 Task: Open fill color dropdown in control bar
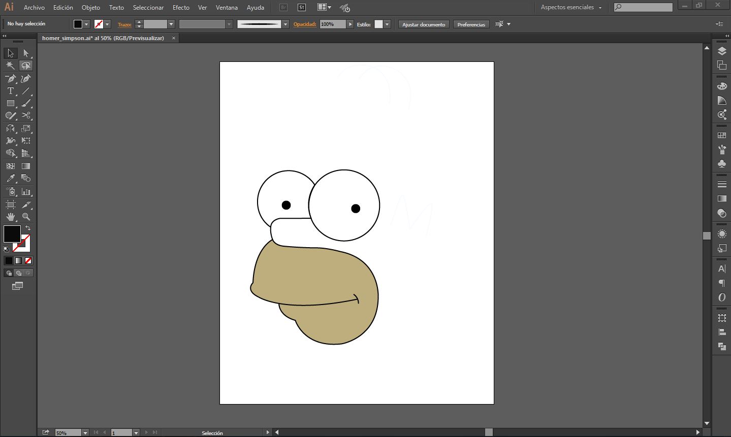coord(86,24)
